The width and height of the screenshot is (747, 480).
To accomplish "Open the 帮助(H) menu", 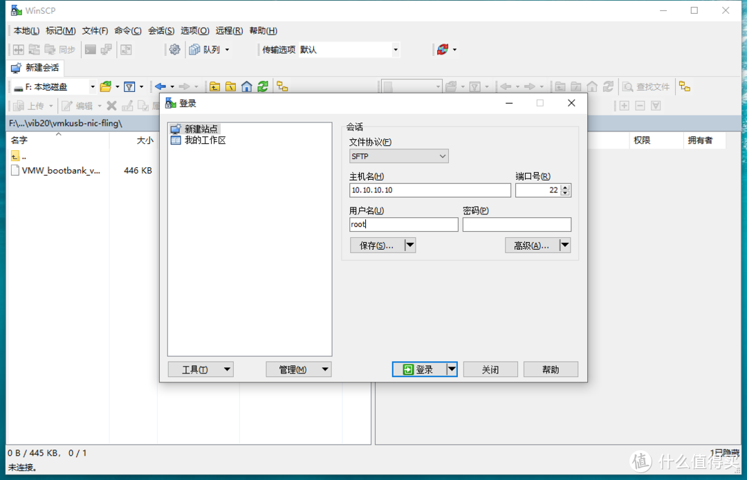I will pyautogui.click(x=264, y=31).
